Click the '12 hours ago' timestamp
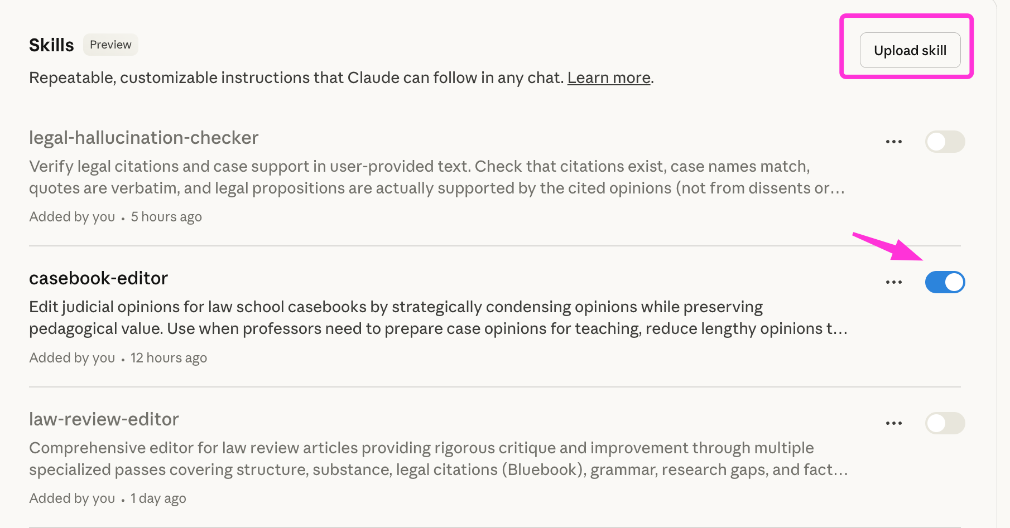 click(x=169, y=357)
